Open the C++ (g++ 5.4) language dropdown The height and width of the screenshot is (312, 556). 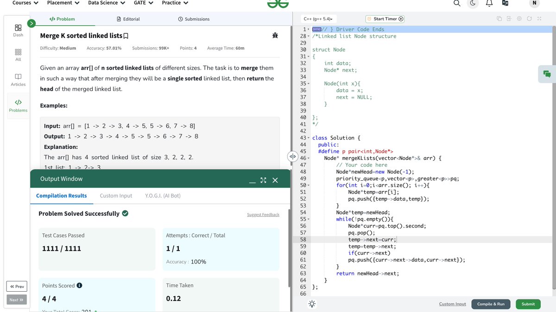click(318, 19)
